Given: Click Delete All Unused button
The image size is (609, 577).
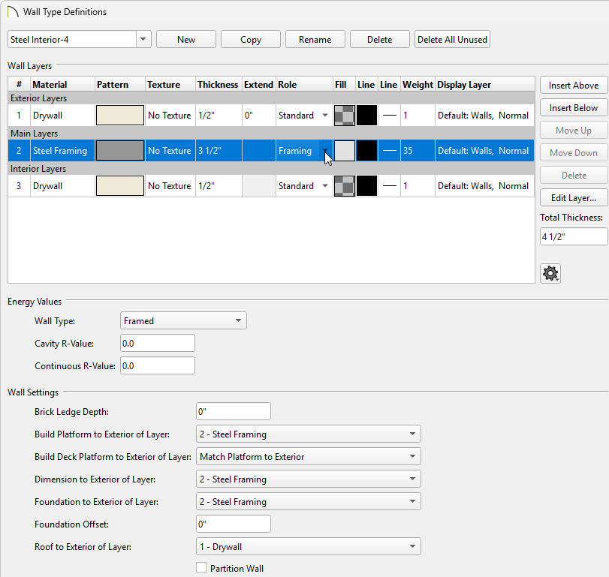Looking at the screenshot, I should [452, 39].
